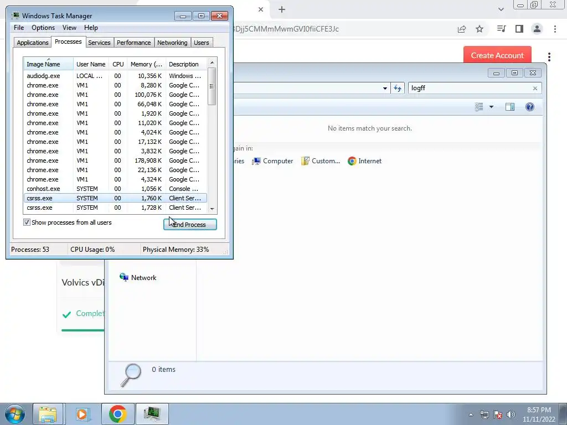567x425 pixels.
Task: Click Chrome's share page icon
Action: [x=462, y=29]
